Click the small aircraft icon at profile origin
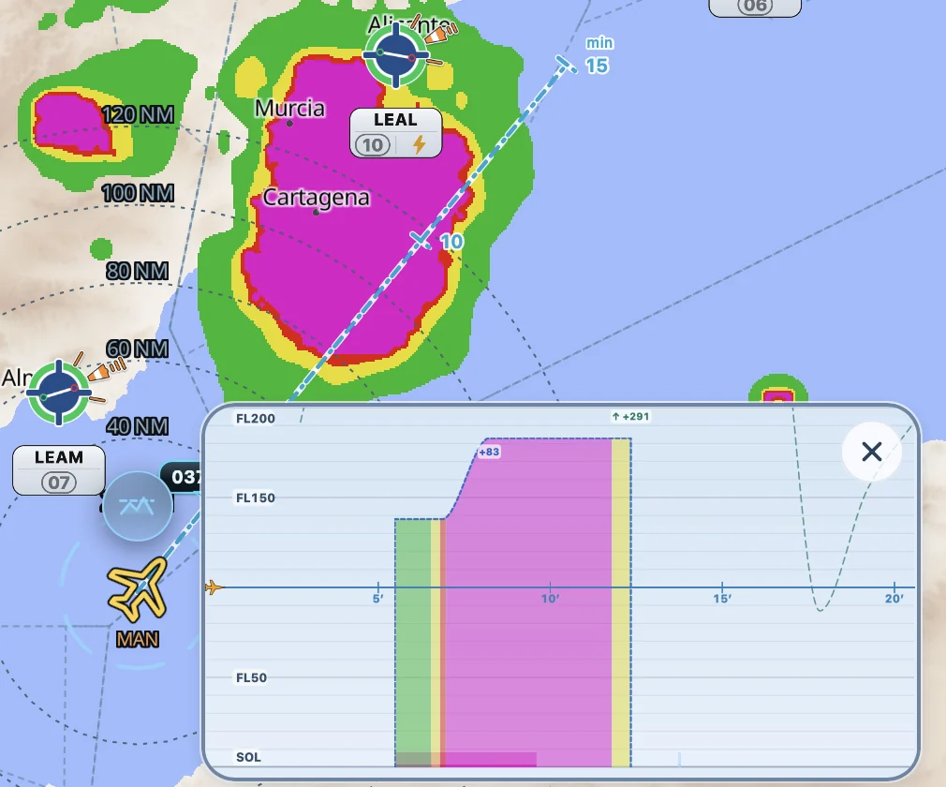The width and height of the screenshot is (946, 787). [214, 587]
